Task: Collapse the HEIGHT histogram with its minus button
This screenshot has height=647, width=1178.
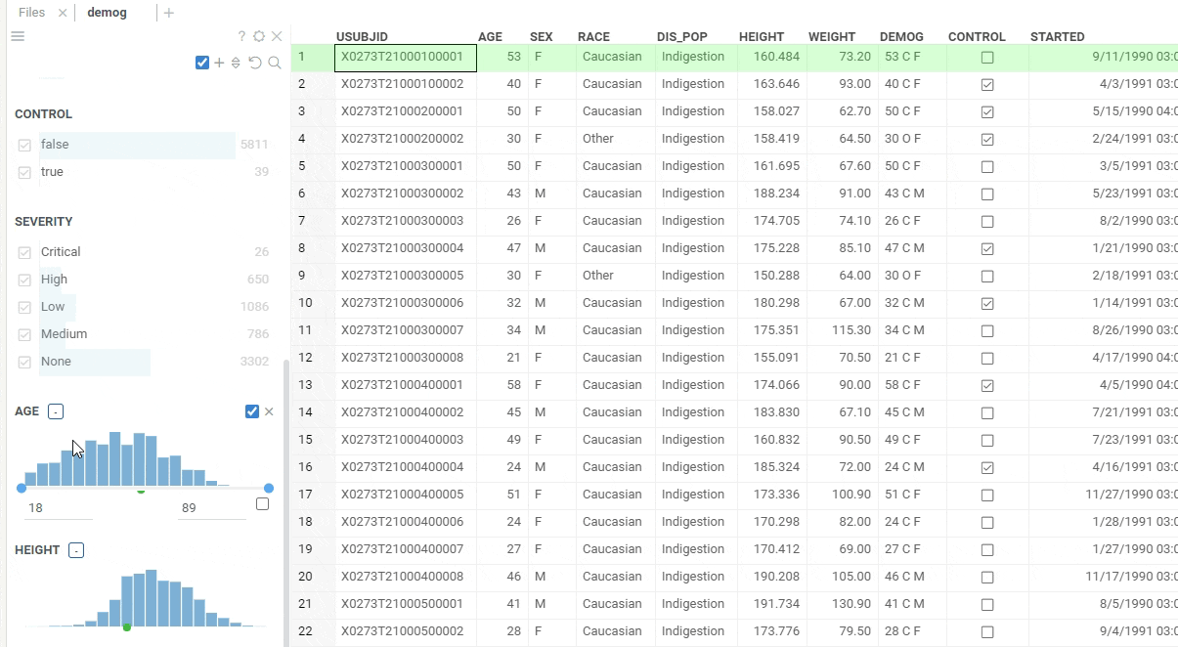Action: (x=76, y=549)
